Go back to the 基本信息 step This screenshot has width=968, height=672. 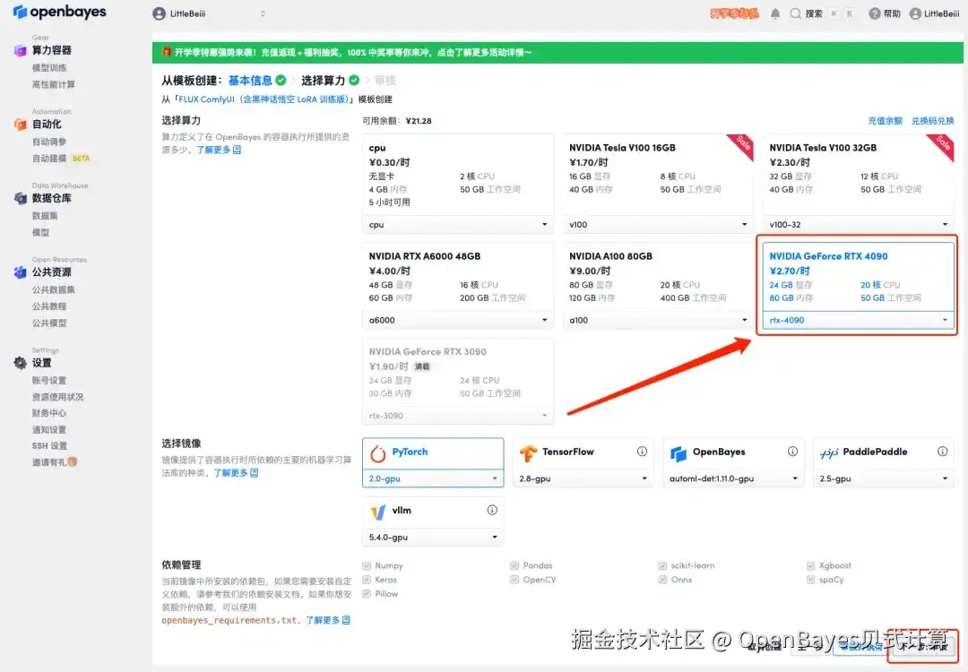(250, 81)
